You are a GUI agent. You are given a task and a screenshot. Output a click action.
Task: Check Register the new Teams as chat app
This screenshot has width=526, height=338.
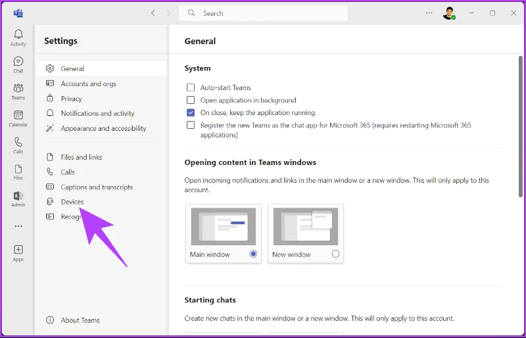191,125
